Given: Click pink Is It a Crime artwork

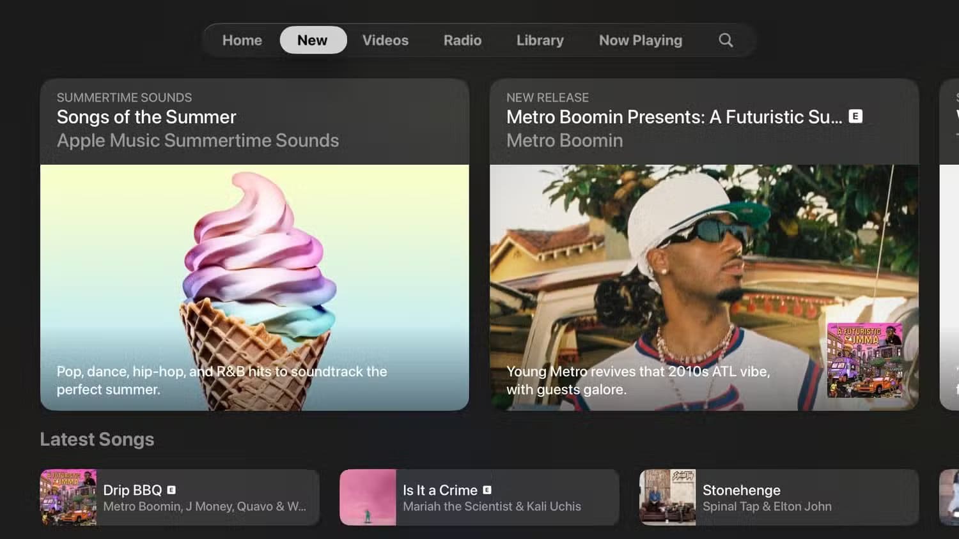Looking at the screenshot, I should 368,497.
